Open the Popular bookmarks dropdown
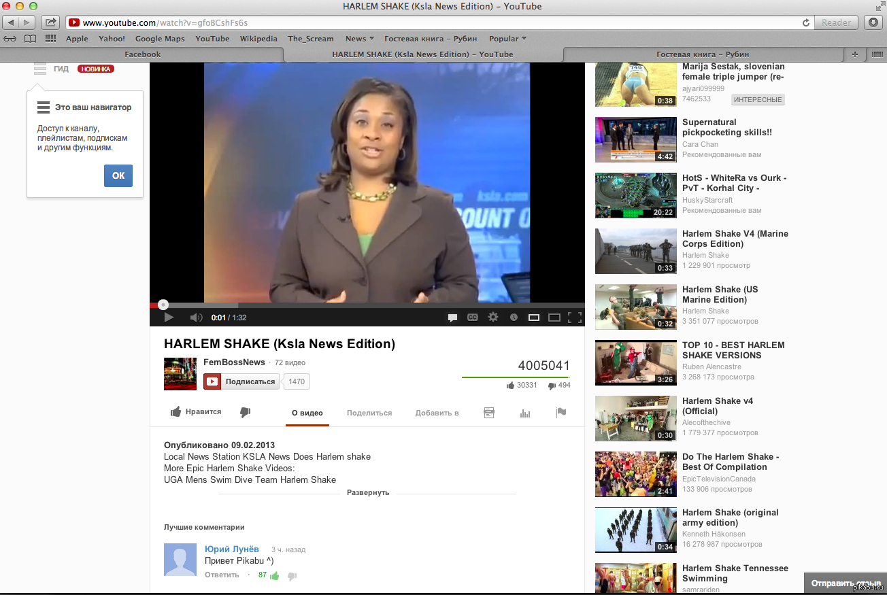 (507, 39)
